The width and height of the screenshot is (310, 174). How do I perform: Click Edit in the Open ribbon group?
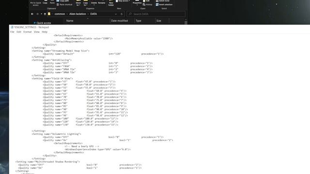tap(146, 1)
